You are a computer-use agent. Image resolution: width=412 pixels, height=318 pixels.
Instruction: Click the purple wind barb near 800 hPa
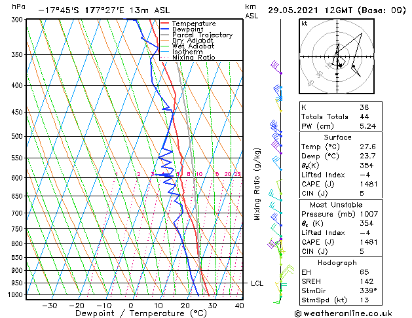274,243
